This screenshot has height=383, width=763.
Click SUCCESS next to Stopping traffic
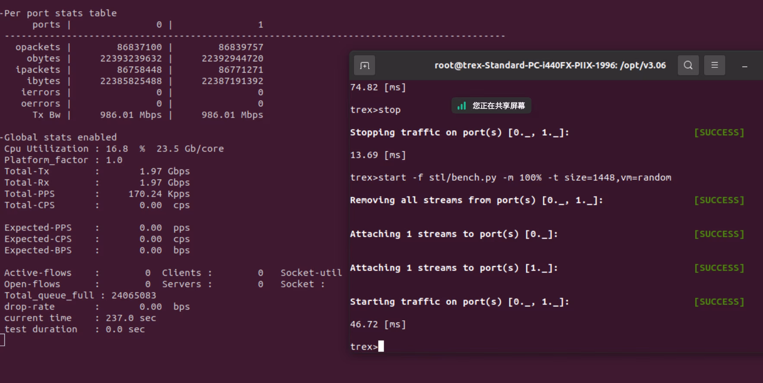[719, 132]
